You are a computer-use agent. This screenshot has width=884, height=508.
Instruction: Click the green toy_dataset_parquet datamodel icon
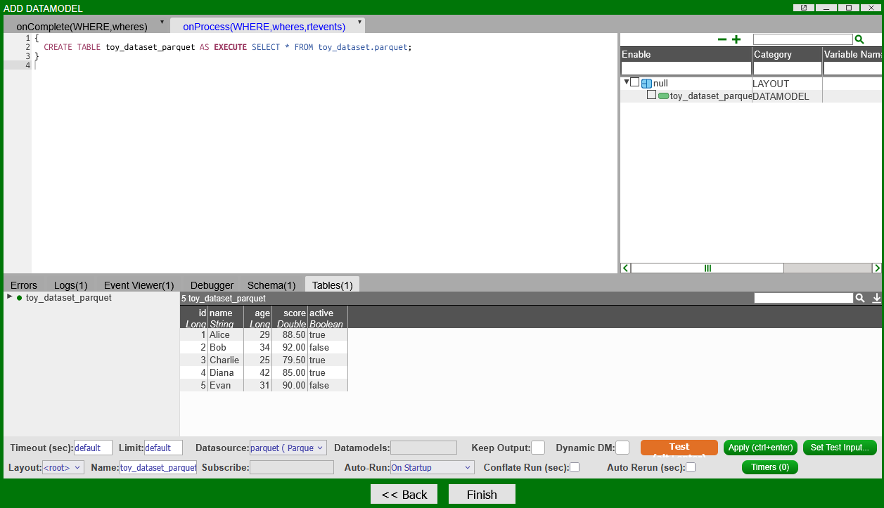pos(663,96)
